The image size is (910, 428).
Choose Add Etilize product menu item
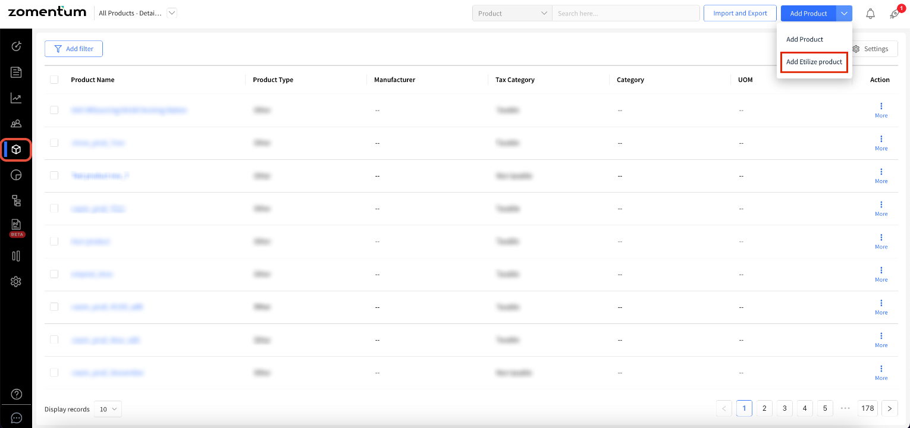tap(814, 62)
